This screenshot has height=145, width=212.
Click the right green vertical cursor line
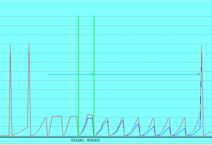tap(94, 63)
